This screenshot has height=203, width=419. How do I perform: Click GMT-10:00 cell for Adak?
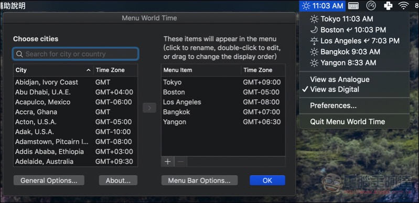point(113,132)
